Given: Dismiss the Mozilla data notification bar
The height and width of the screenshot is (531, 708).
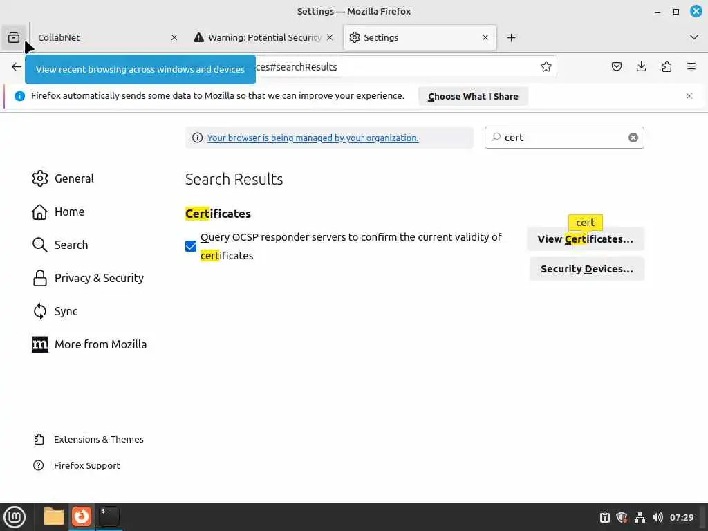Looking at the screenshot, I should [689, 96].
